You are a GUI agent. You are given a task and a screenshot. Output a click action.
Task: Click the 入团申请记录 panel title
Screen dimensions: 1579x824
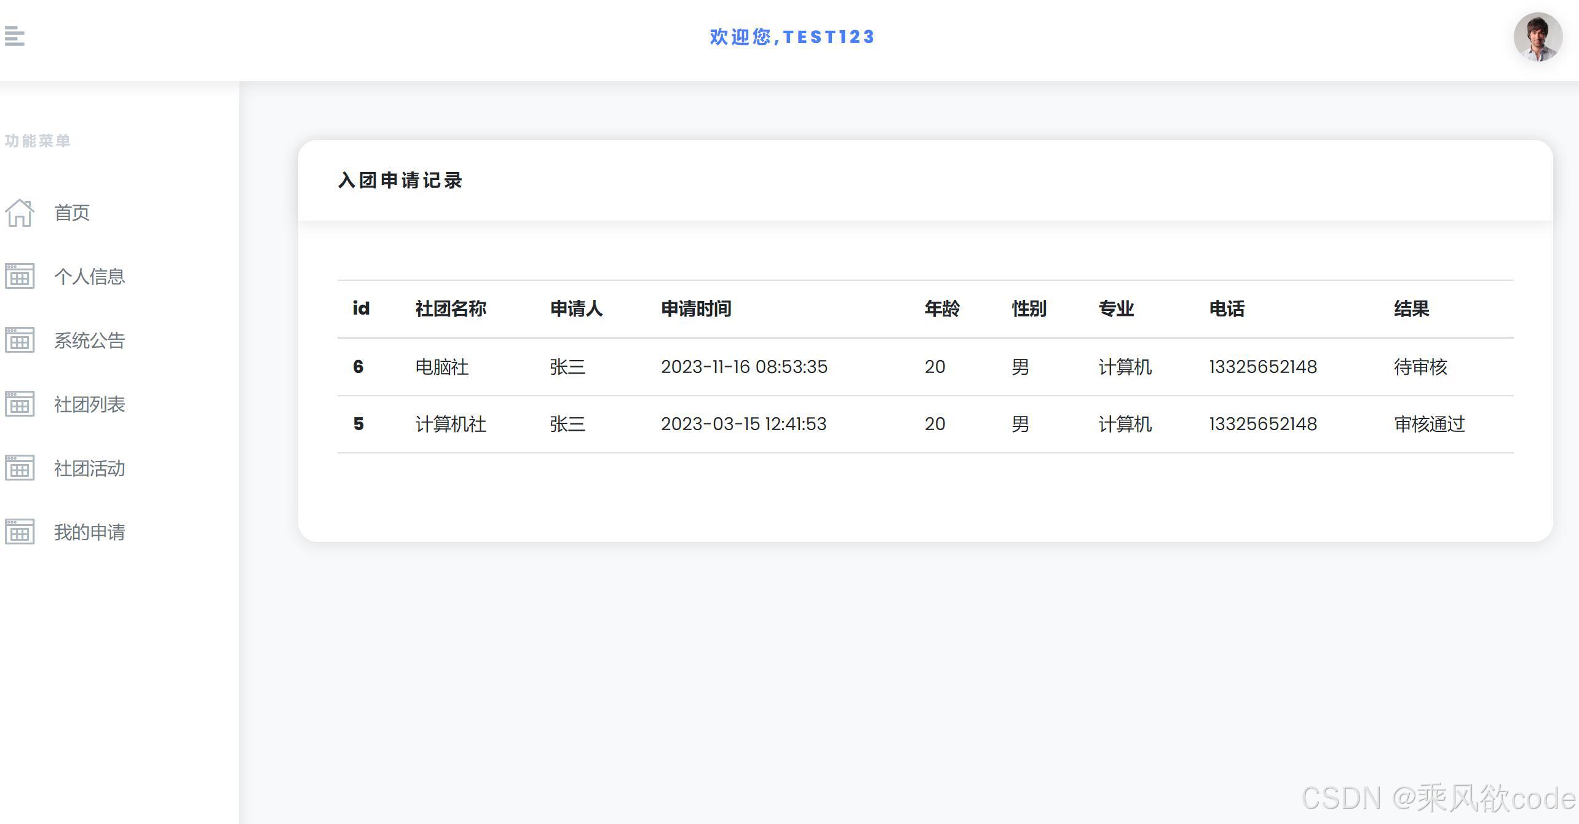pos(400,180)
